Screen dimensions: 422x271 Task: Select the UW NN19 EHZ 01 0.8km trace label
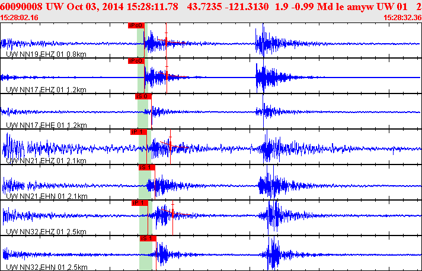[x=46, y=54]
